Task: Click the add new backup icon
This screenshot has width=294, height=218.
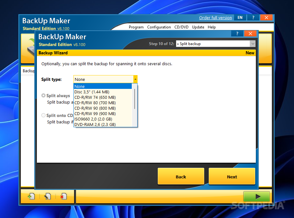Action: pyautogui.click(x=31, y=196)
